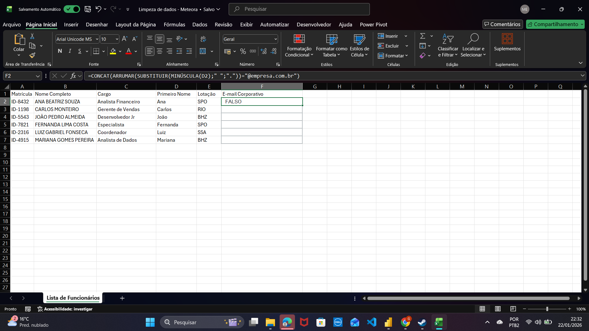Click the Cut scissors icon
Viewport: 589px width, 331px height.
tap(32, 37)
